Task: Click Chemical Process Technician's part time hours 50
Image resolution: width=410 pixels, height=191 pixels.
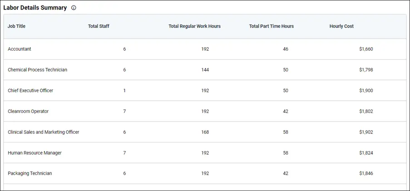Action: 286,70
